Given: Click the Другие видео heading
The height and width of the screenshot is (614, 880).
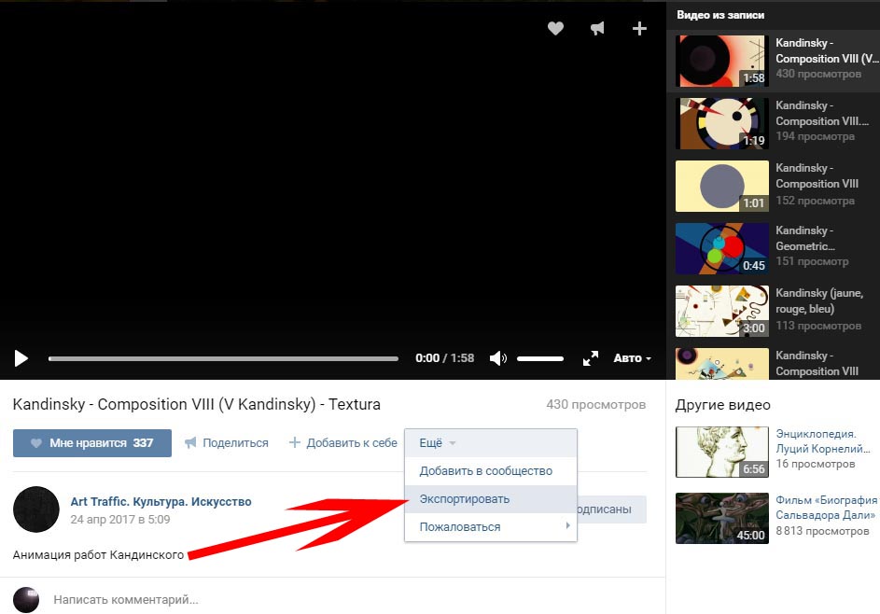Looking at the screenshot, I should [723, 405].
